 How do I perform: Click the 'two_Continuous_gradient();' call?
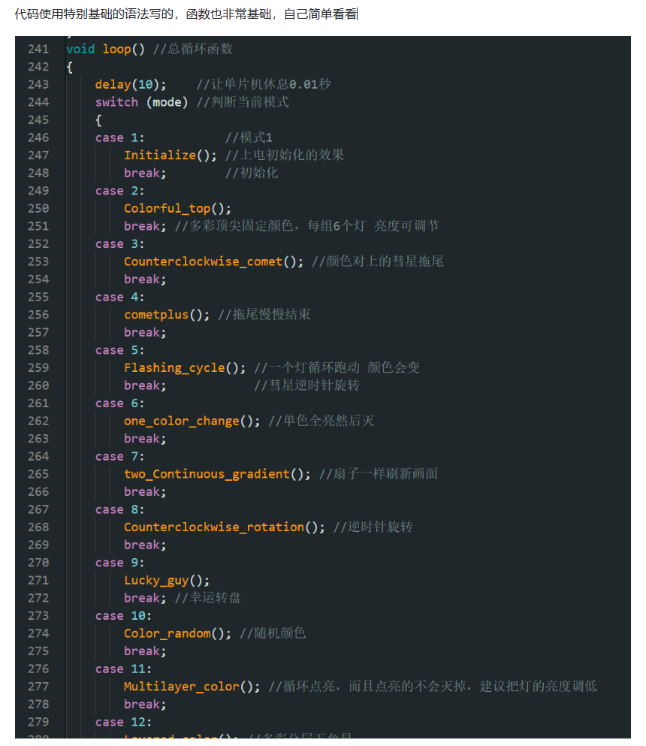[x=217, y=474]
